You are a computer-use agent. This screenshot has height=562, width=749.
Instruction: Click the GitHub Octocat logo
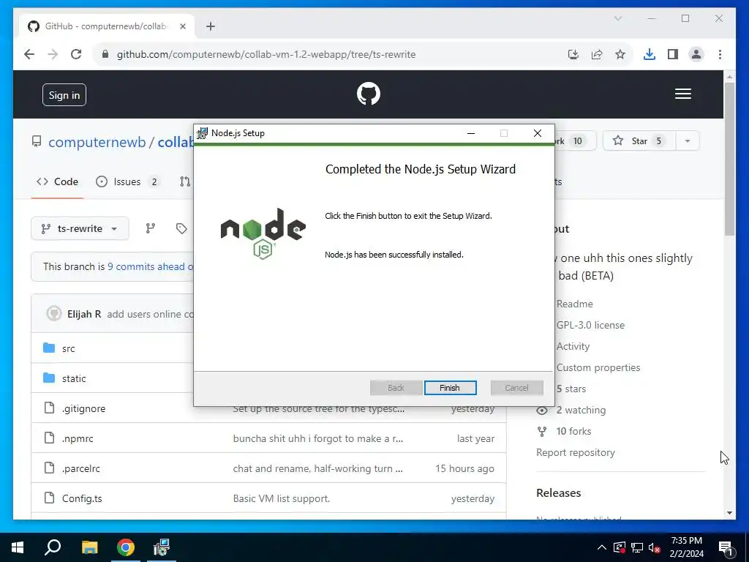(369, 94)
